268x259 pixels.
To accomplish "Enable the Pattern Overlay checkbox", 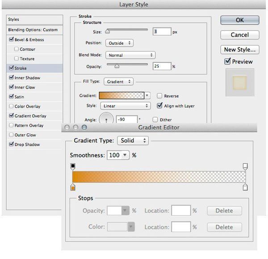I will 11,125.
